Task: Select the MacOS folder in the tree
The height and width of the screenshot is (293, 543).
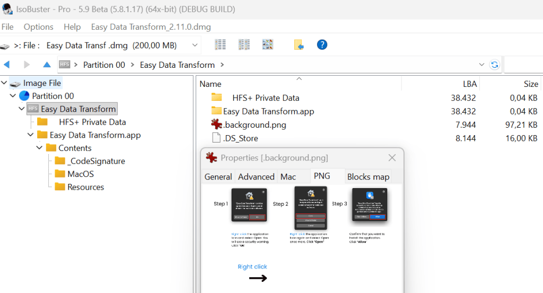Action: pyautogui.click(x=81, y=174)
